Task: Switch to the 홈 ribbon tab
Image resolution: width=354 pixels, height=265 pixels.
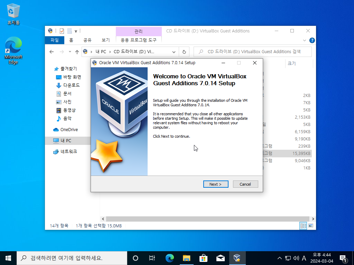Action: point(71,40)
